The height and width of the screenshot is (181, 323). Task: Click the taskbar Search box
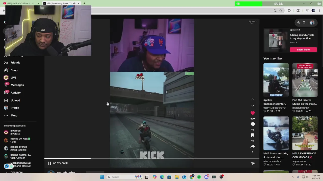pos(124,177)
